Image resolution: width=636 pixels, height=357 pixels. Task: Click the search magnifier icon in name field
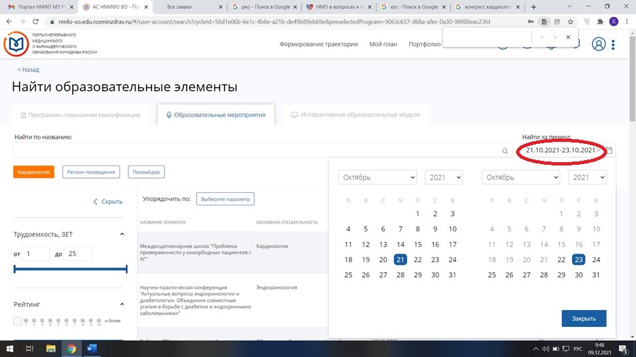click(505, 151)
